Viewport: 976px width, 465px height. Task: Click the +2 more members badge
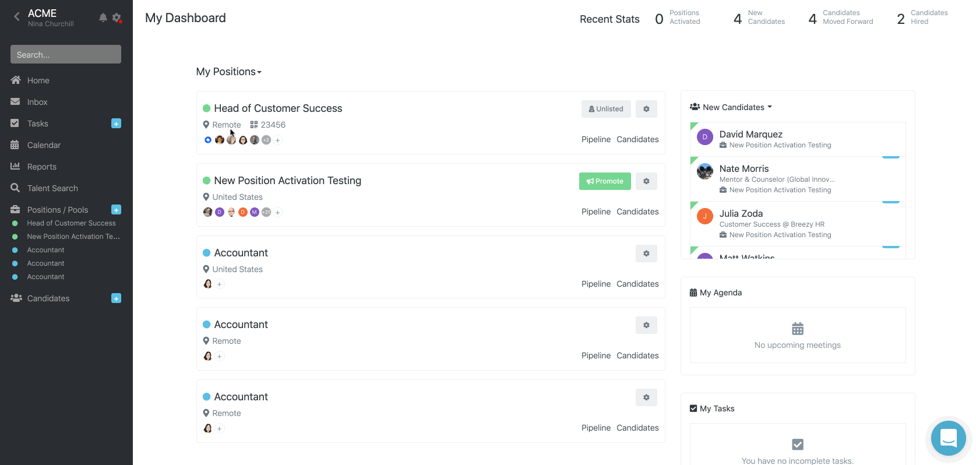coord(266,140)
